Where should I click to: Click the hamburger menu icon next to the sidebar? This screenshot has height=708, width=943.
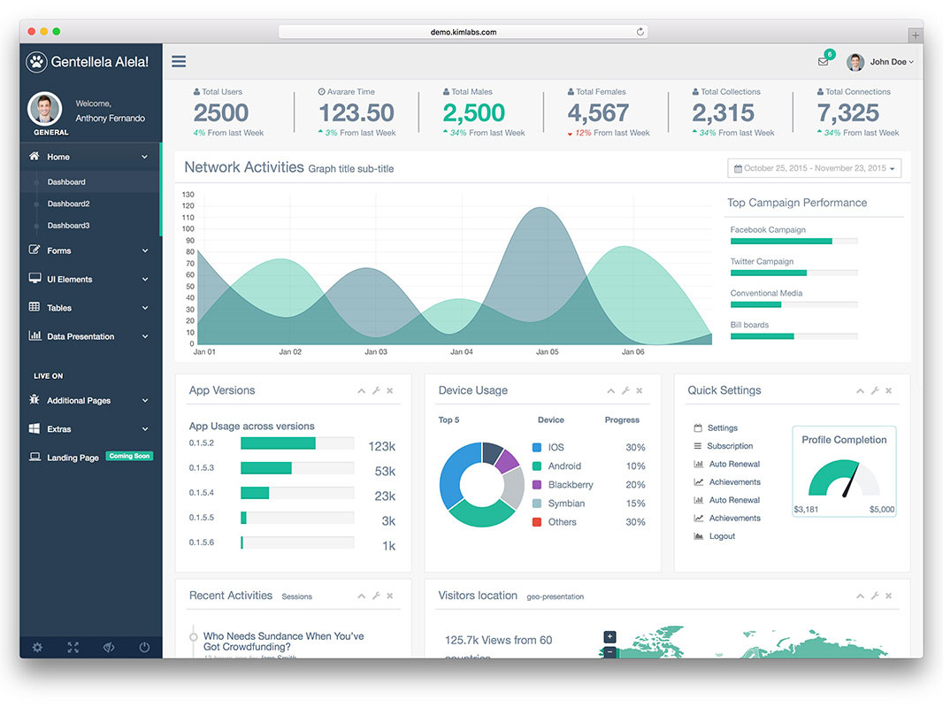[x=178, y=61]
